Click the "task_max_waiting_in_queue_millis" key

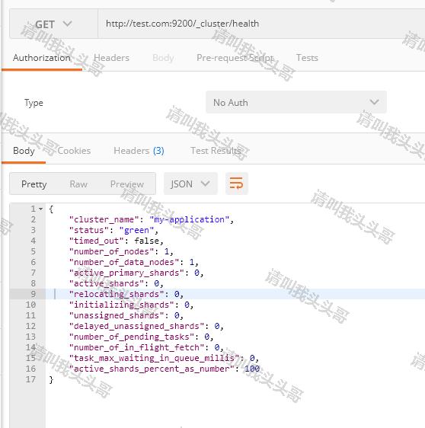tap(154, 358)
